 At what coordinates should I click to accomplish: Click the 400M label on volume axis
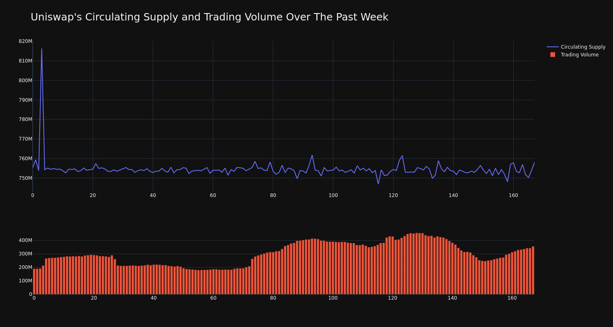[25, 240]
